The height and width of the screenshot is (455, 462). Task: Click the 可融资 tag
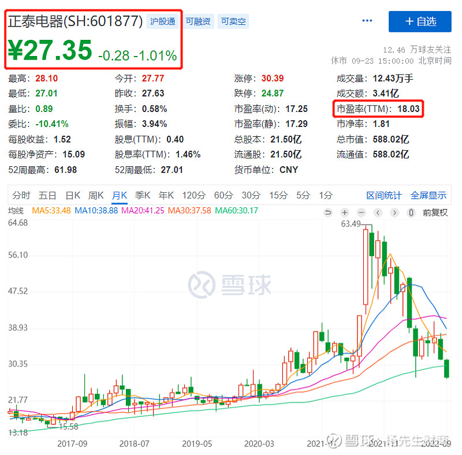click(198, 21)
